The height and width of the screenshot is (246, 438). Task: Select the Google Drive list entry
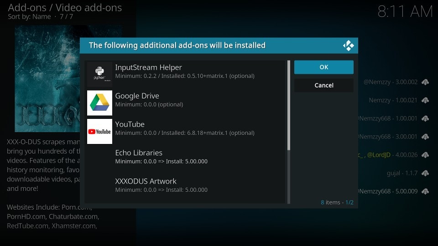185,102
